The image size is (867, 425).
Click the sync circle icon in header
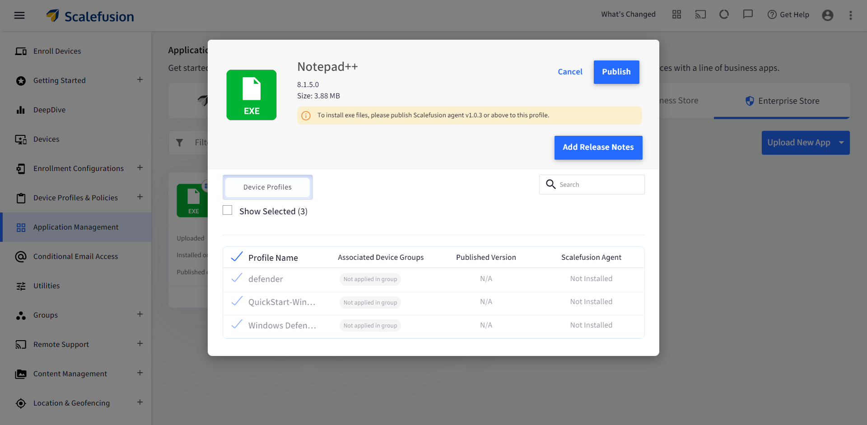click(724, 14)
